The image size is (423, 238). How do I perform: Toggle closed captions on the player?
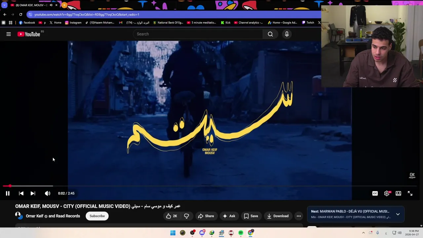click(375, 193)
